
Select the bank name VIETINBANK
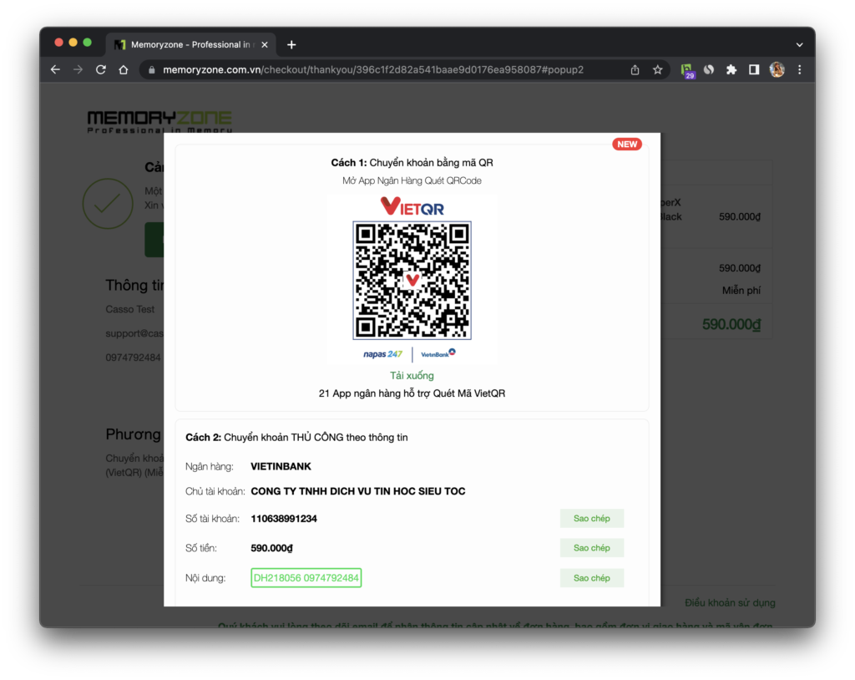coord(281,467)
